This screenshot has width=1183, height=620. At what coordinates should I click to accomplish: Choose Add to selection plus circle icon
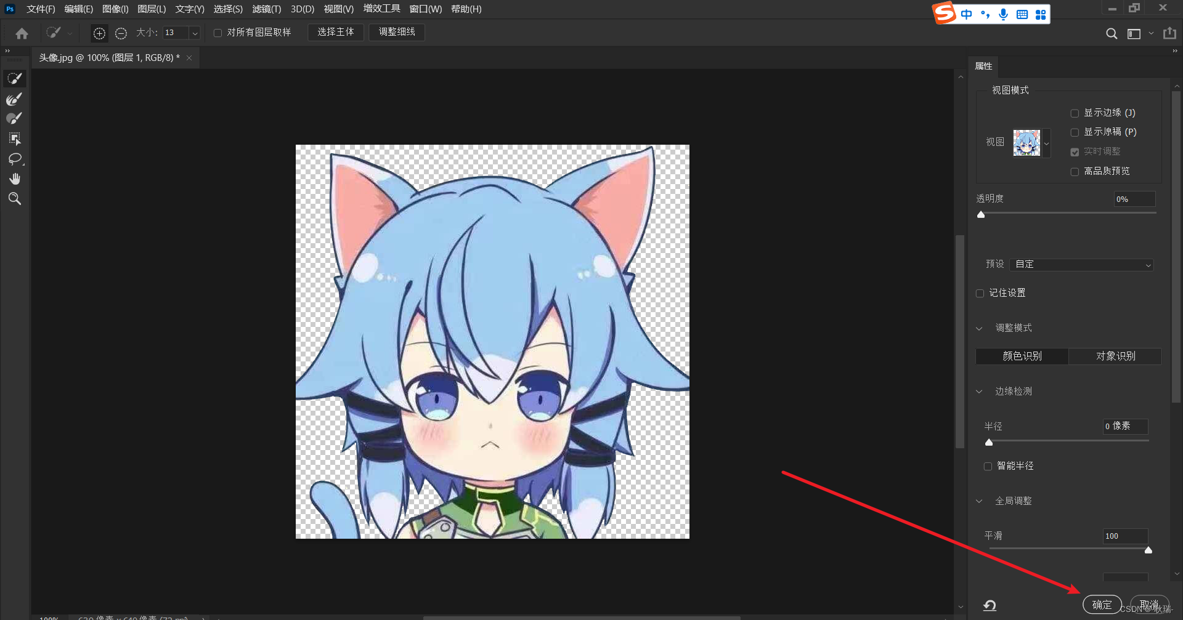click(99, 33)
